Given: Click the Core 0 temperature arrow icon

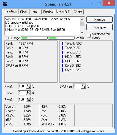Looking at the screenshot, I should pyautogui.click(x=62, y=66).
